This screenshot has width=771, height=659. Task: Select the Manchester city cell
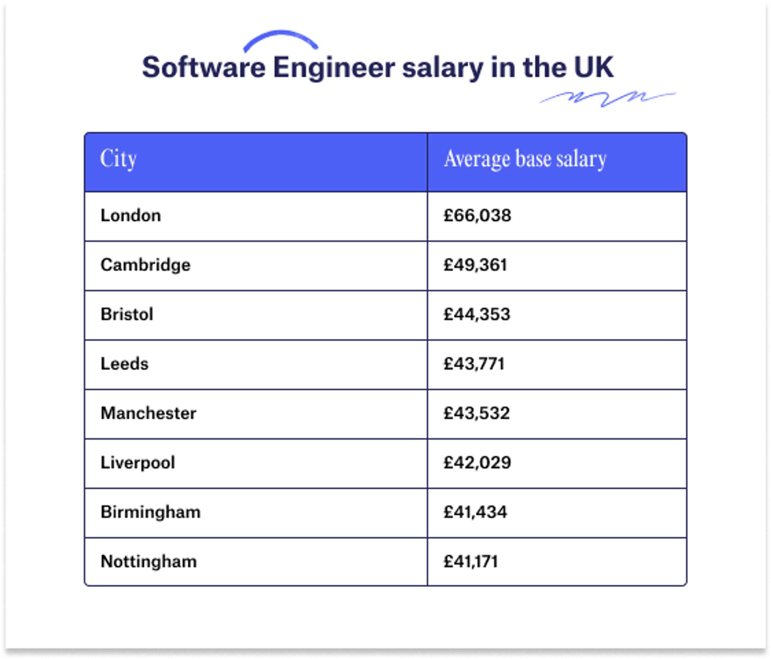point(256,414)
